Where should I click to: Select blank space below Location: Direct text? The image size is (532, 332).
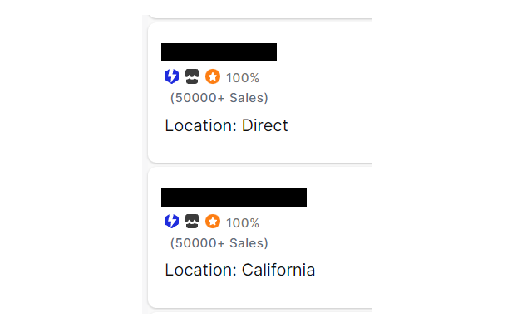coord(260,148)
